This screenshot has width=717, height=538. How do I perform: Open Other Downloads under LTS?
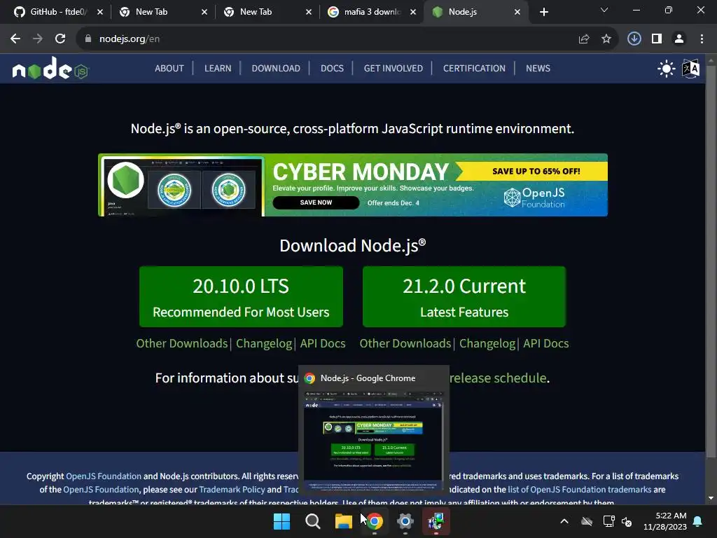tap(182, 343)
